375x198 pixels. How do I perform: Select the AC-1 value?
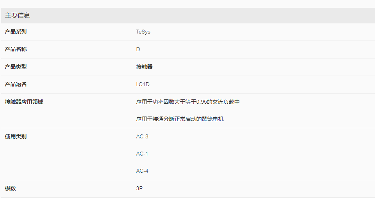(x=142, y=154)
